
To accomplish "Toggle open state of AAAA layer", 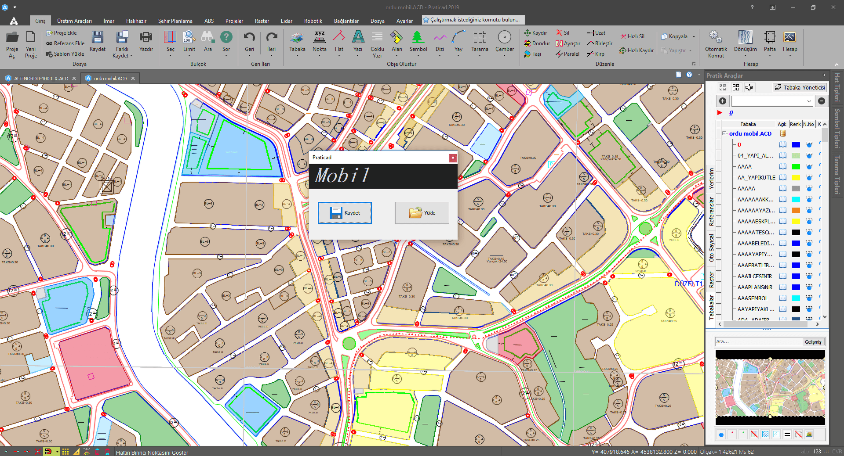I will [x=783, y=166].
